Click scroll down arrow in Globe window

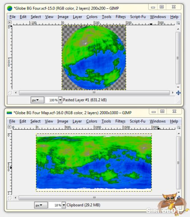tap(178, 87)
